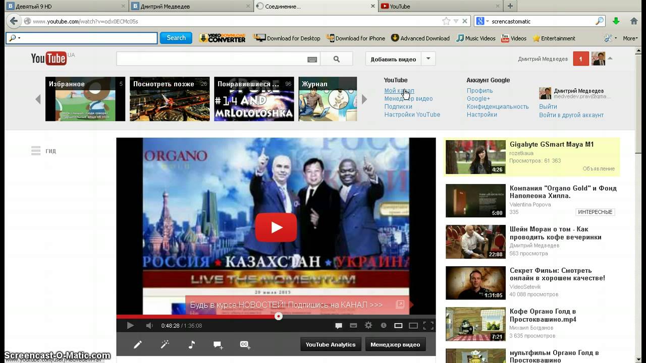Click YouTube Analytics button
Viewport: 646px width, 363px height.
point(331,344)
